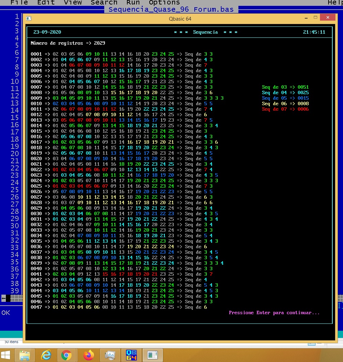Maximize the Qbasic 64 output window
This screenshot has height=362, width=343.
[x=315, y=18]
